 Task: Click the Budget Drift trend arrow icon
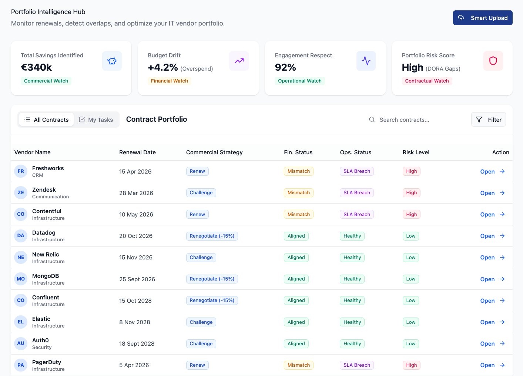(x=239, y=61)
